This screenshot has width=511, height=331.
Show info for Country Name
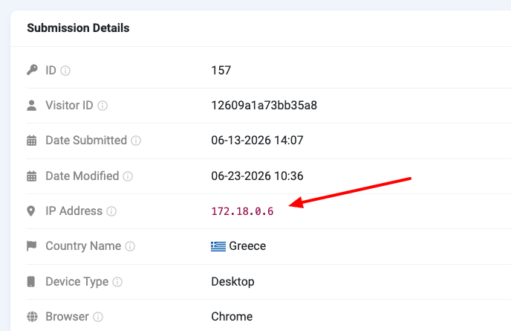pos(130,246)
